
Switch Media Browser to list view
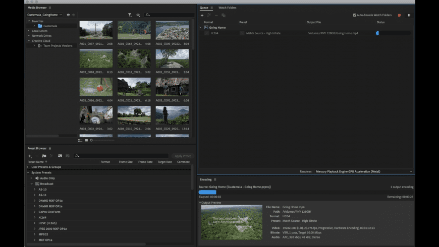click(x=80, y=140)
